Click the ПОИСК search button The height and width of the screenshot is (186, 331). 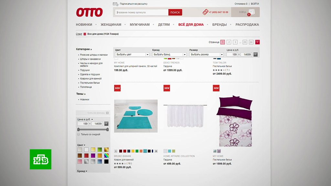tap(175, 13)
